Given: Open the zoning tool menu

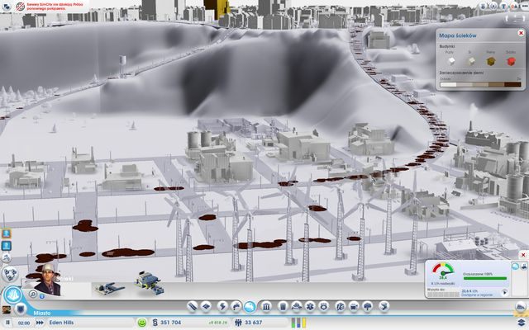Looking at the screenshot, I should click(206, 306).
